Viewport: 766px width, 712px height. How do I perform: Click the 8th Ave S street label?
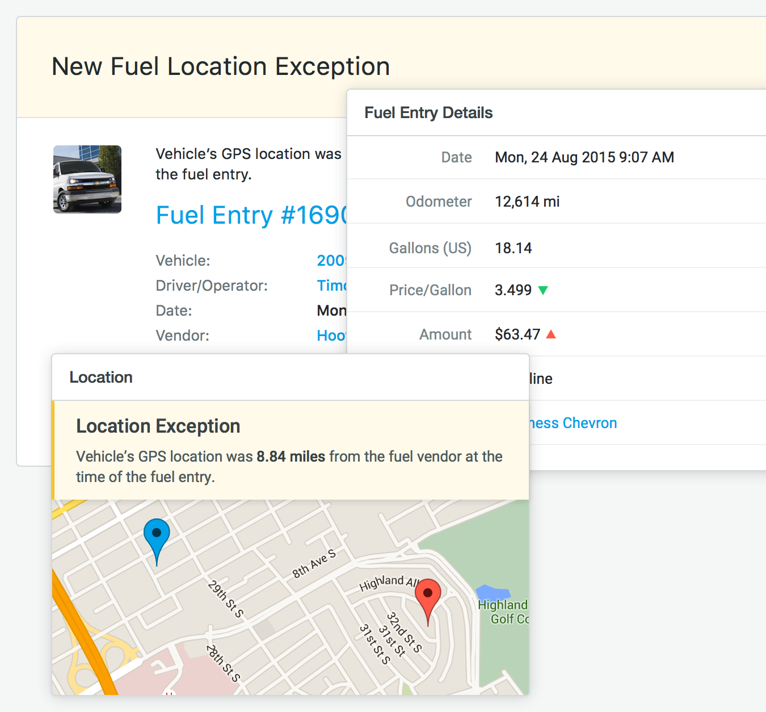[x=314, y=563]
